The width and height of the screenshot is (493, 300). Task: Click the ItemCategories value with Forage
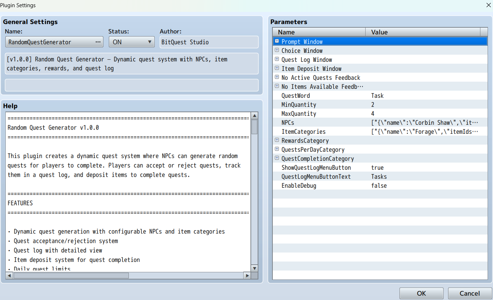(425, 132)
